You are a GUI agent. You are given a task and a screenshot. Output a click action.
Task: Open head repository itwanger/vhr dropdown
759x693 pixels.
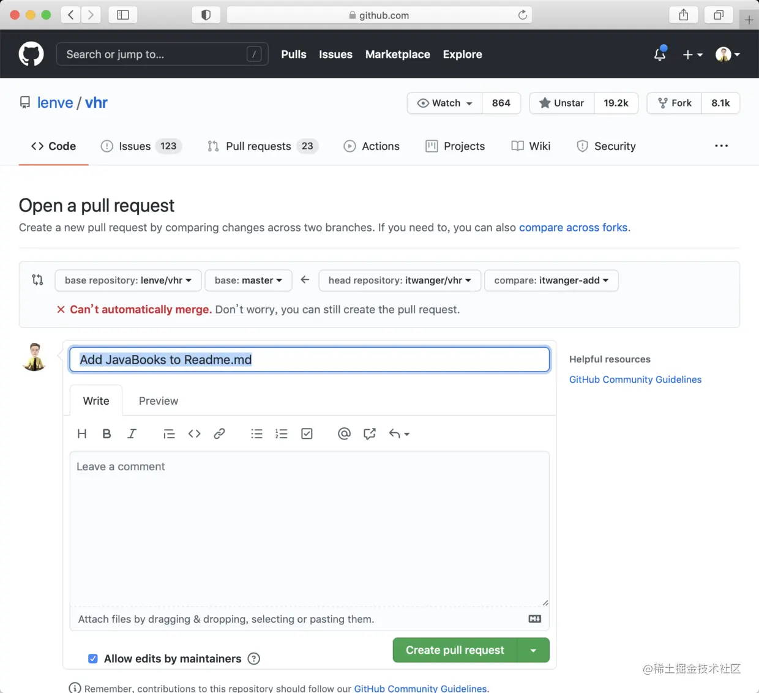pyautogui.click(x=400, y=280)
